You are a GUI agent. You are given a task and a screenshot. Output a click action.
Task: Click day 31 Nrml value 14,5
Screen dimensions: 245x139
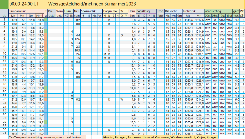(x=40, y=133)
